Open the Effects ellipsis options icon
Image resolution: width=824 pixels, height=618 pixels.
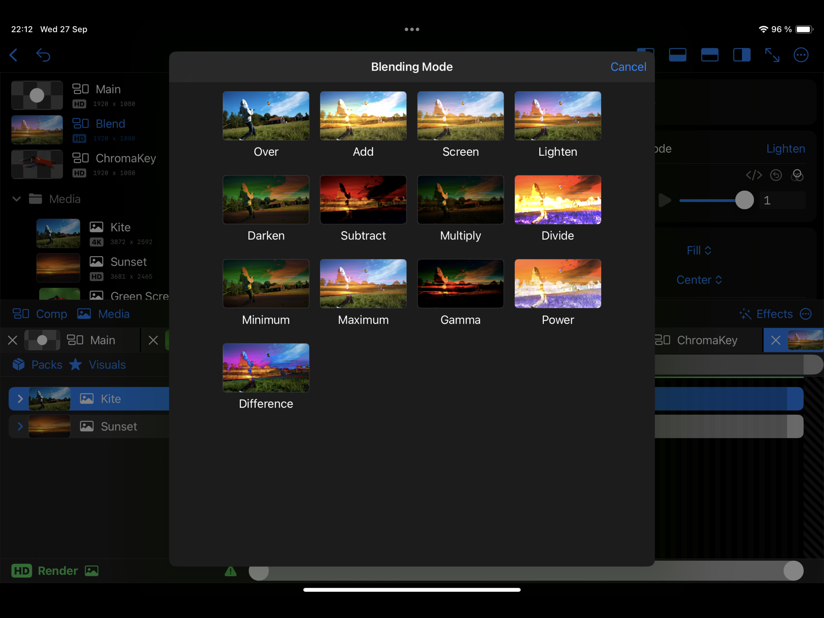click(x=806, y=314)
